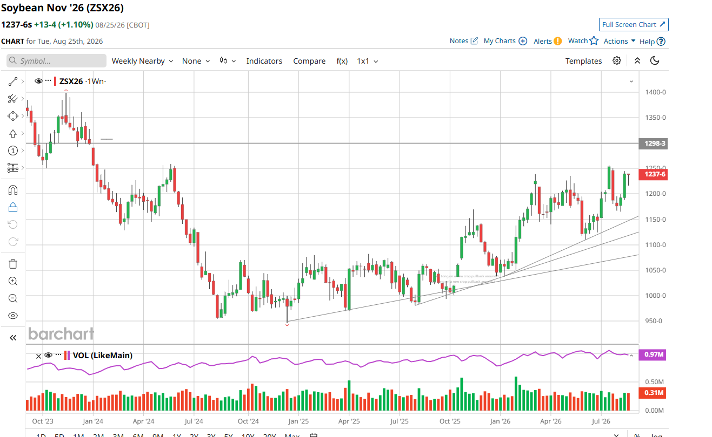Open Notes

464,41
